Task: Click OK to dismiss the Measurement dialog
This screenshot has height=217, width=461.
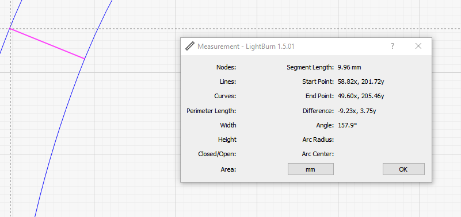Action: click(403, 169)
